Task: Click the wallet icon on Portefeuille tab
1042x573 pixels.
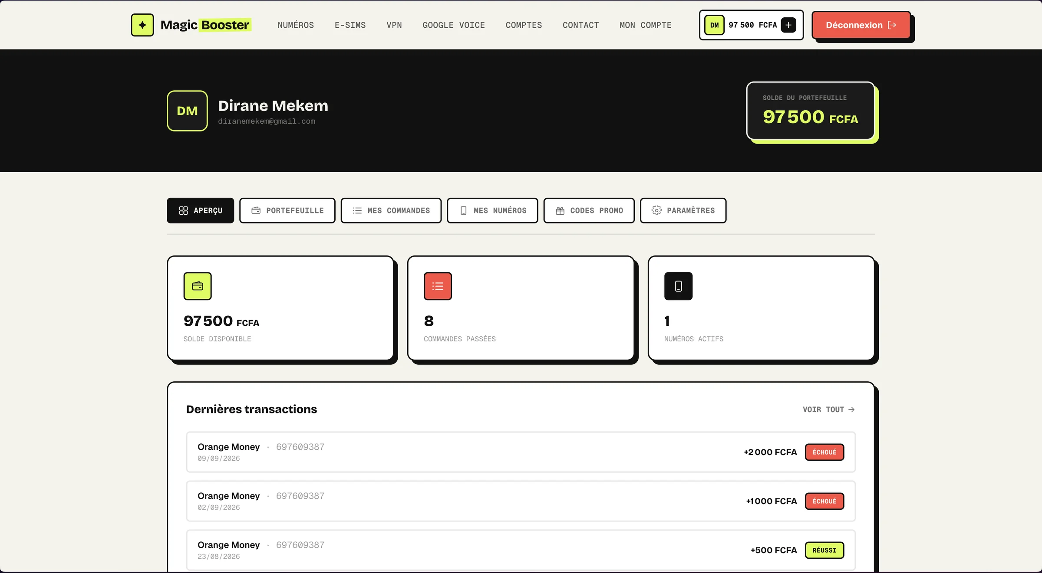Action: pos(256,210)
